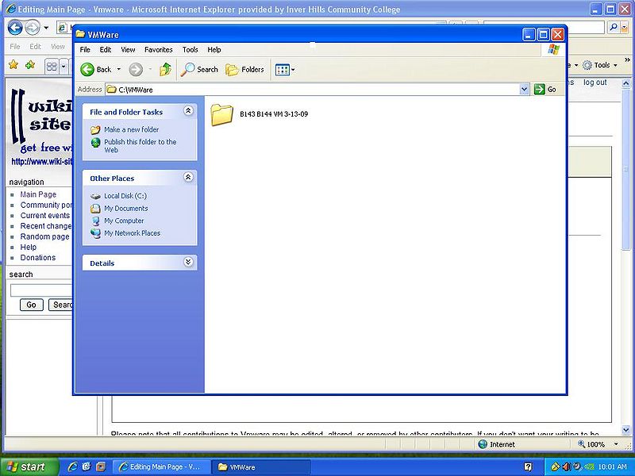Select My Network Places
The height and width of the screenshot is (476, 635).
click(x=132, y=233)
